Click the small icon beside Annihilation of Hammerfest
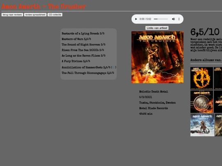This screenshot has width=222, height=166. (x=113, y=67)
